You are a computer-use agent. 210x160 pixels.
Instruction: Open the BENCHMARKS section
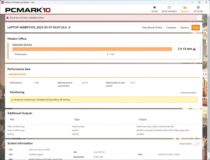[169, 9]
